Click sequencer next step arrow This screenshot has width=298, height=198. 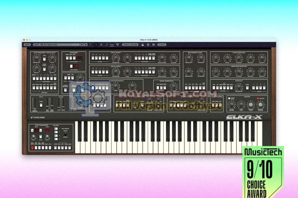[41, 130]
